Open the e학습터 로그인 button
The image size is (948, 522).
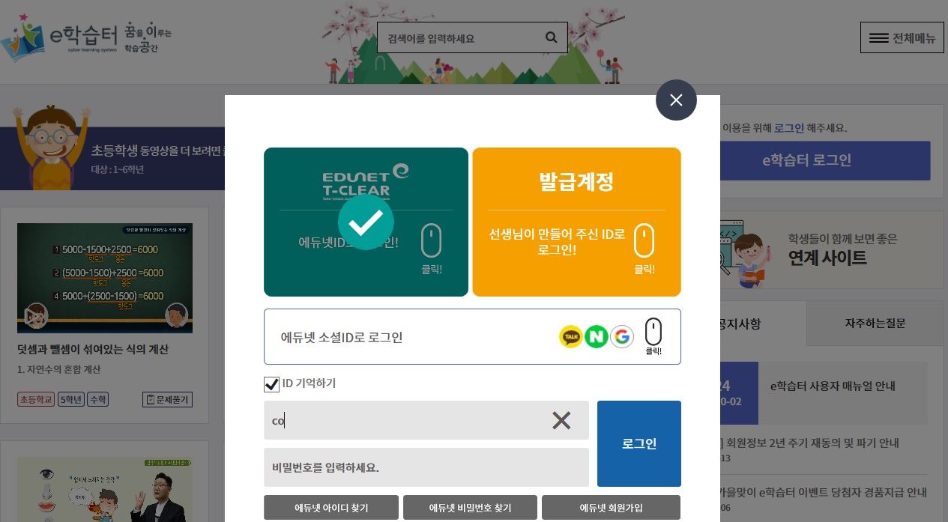tap(806, 160)
